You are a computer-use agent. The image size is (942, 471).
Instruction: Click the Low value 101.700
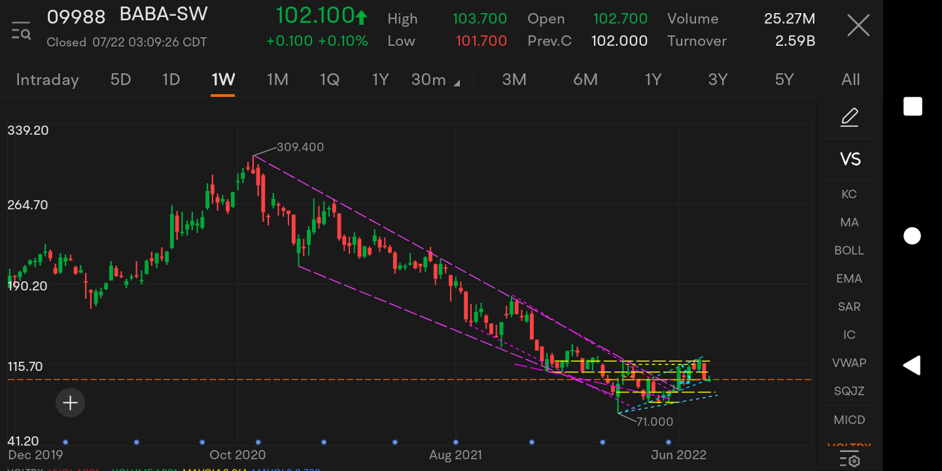(x=481, y=41)
